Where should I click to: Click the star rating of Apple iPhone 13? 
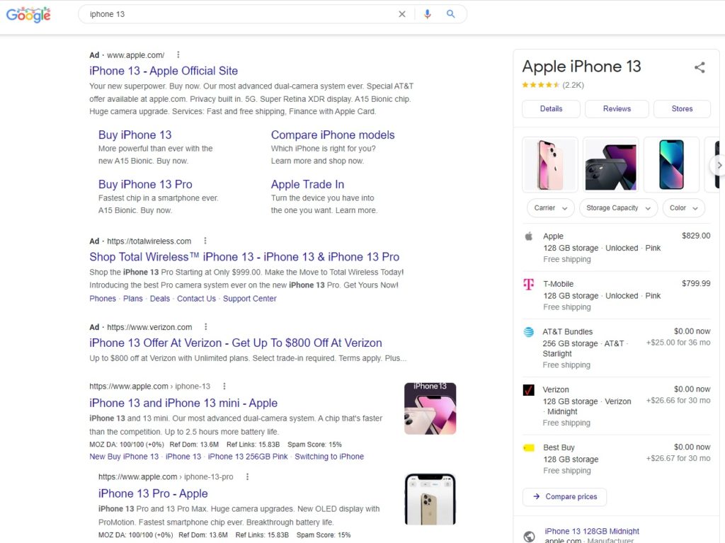coord(540,85)
